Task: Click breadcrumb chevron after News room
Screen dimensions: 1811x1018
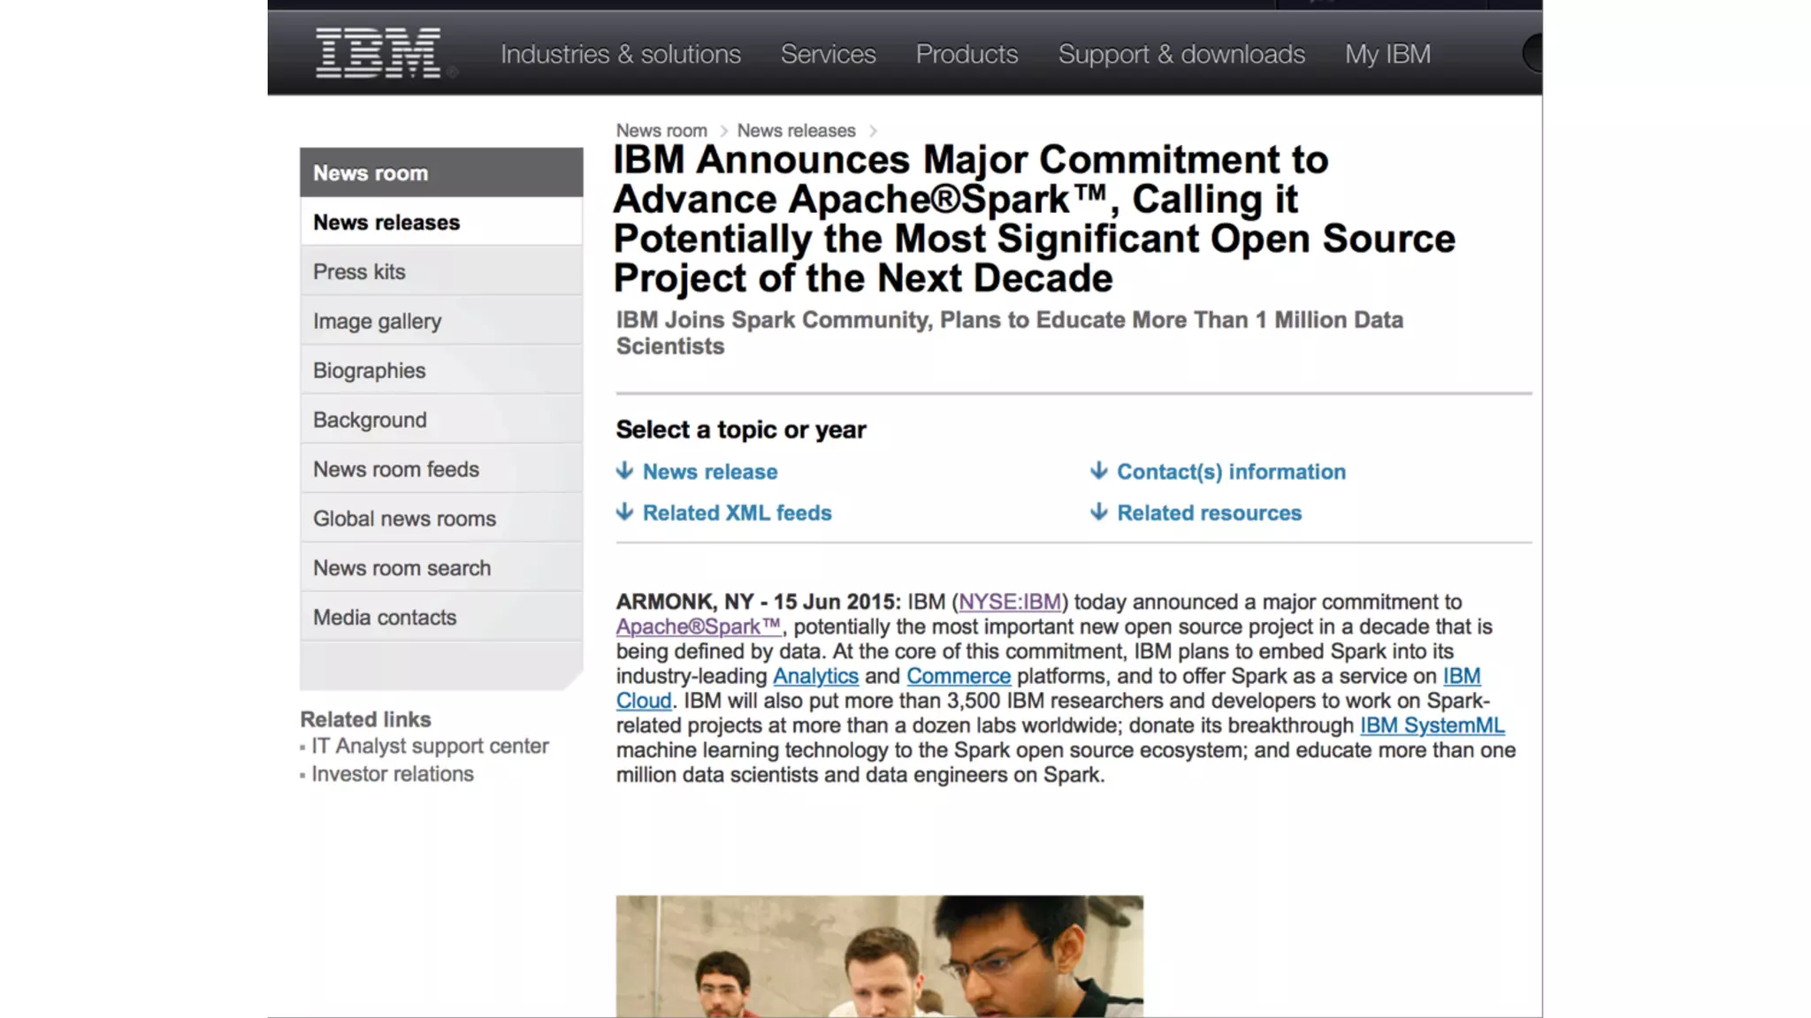Action: pyautogui.click(x=723, y=131)
